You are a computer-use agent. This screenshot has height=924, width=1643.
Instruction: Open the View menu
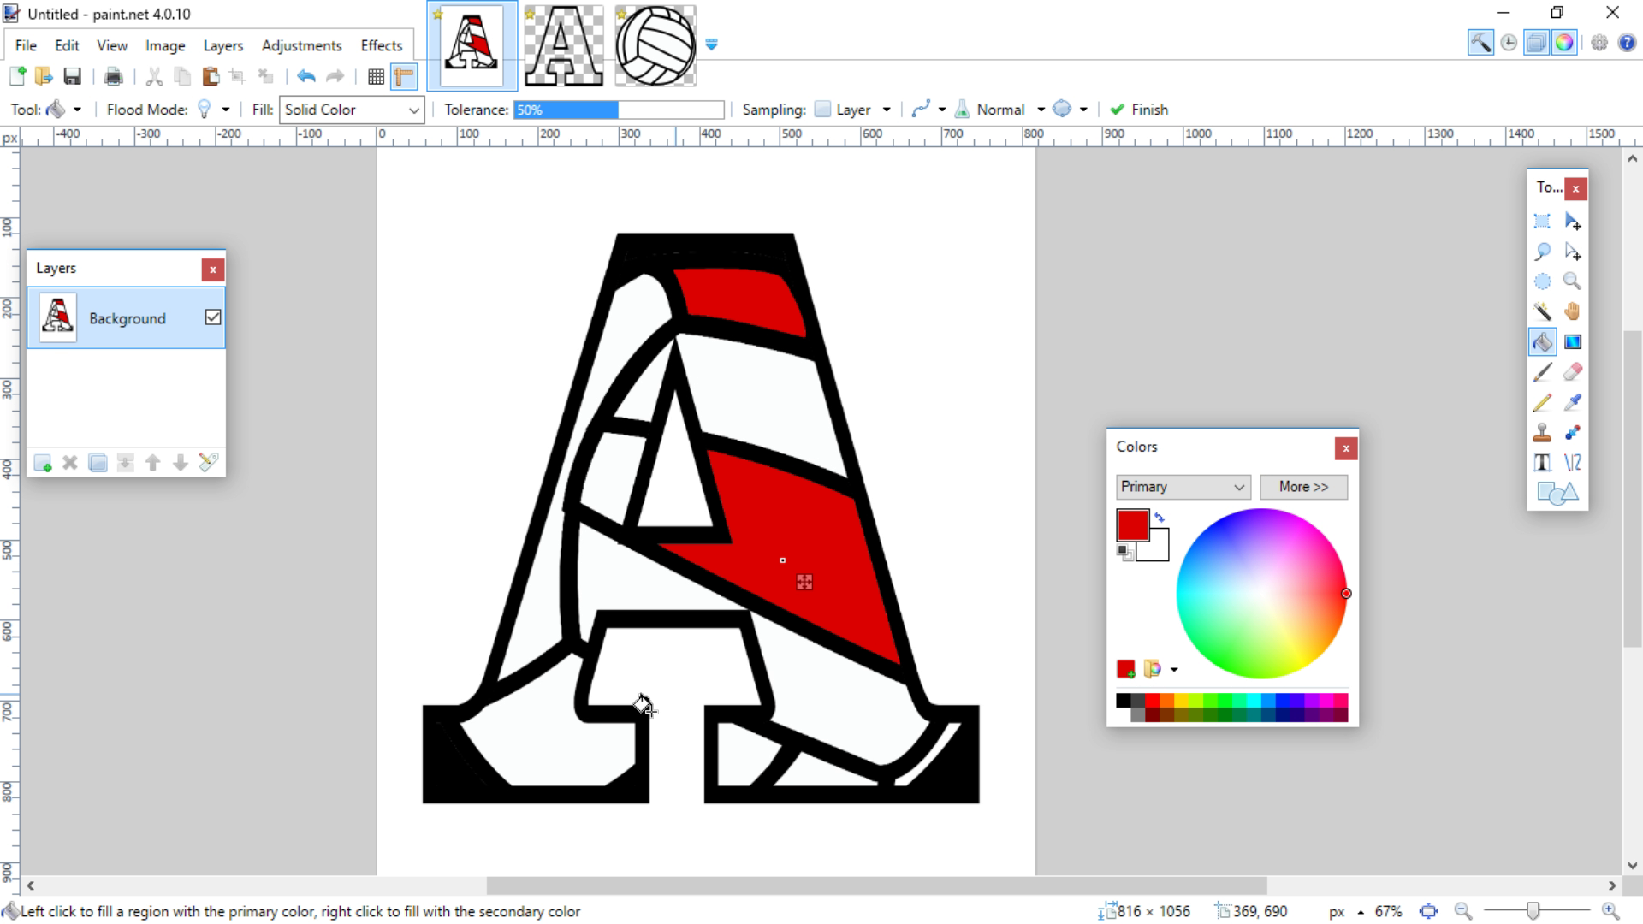click(x=112, y=45)
